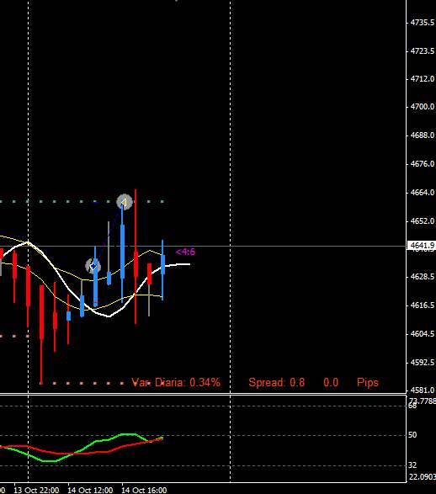Click the "Var Diaria: 0.34%" label
The height and width of the screenshot is (494, 436).
click(176, 382)
